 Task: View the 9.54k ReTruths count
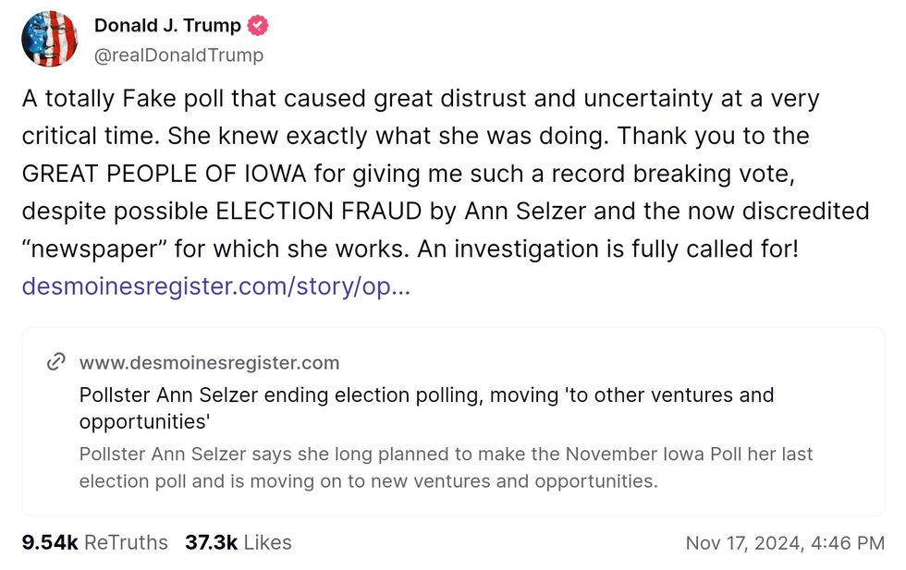click(x=95, y=542)
